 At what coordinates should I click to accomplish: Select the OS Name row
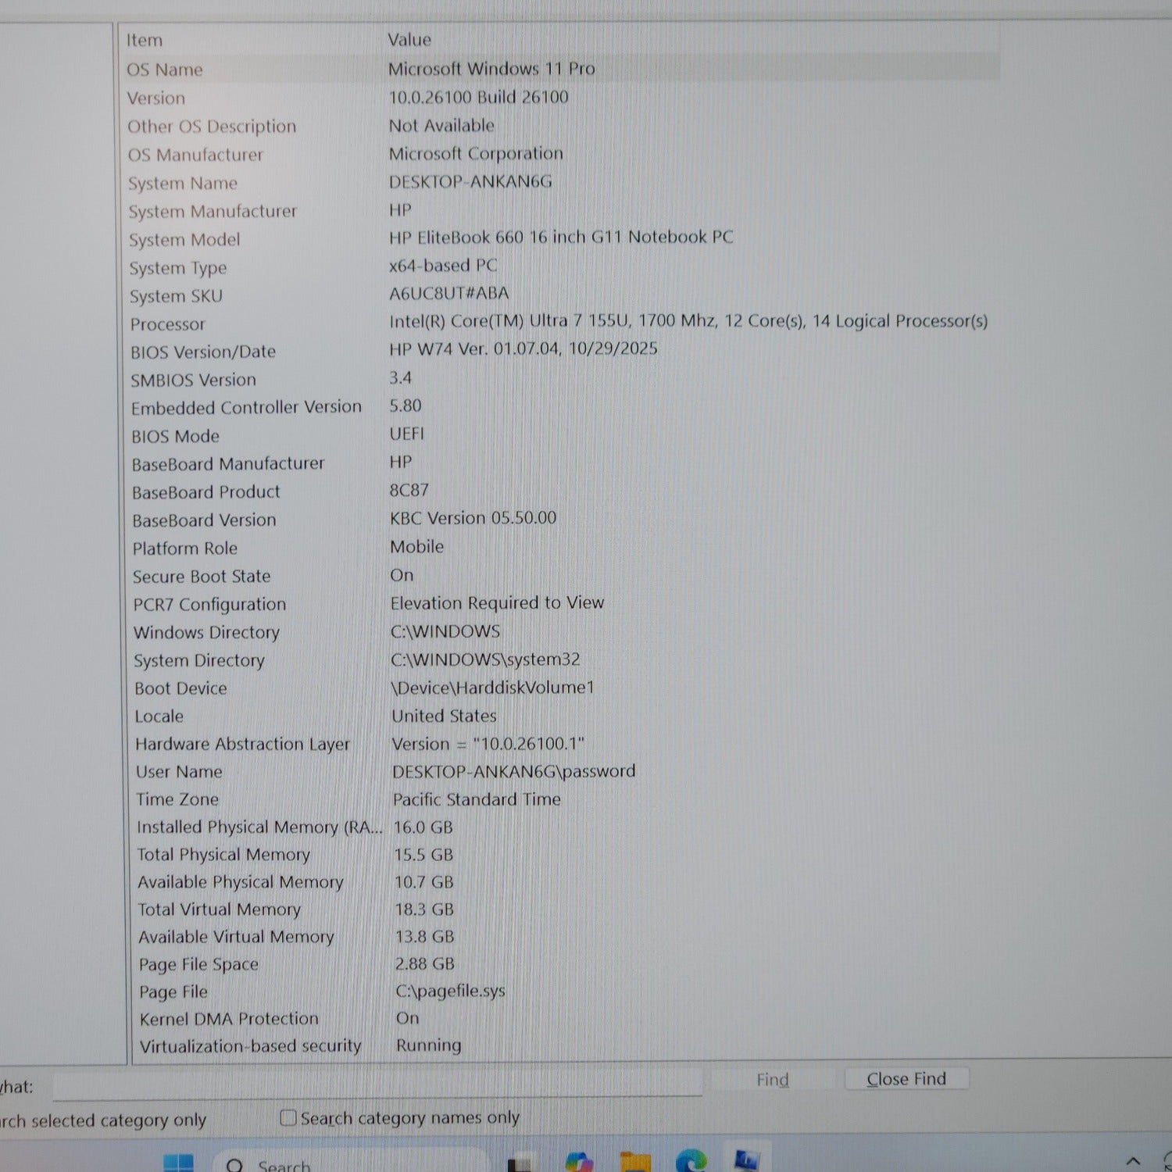[165, 70]
